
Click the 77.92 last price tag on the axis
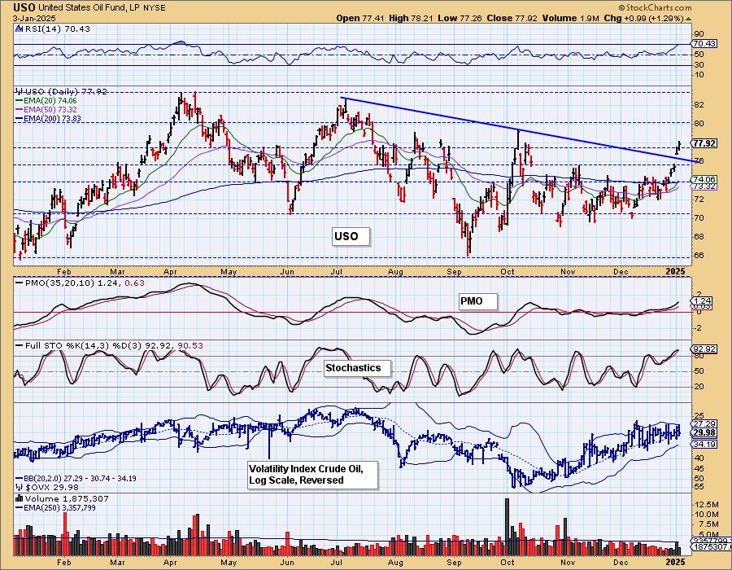coord(704,143)
